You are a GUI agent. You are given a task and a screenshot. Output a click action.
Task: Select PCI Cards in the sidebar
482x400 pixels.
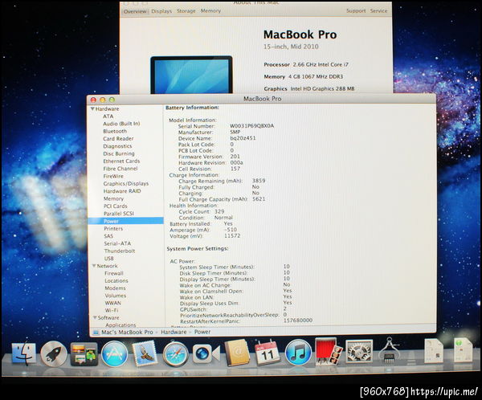[x=115, y=206]
